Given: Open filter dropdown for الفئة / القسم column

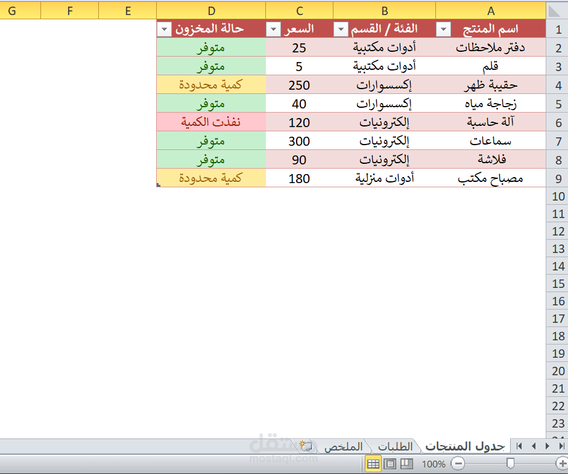Looking at the screenshot, I should (341, 29).
